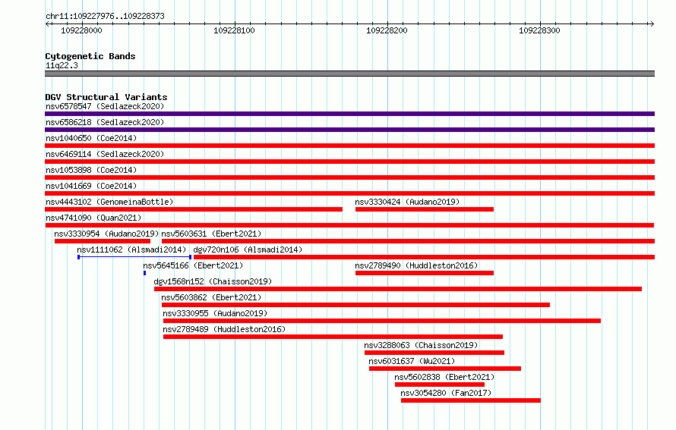Open nsv5603631 (Ebert2021) label
The width and height of the screenshot is (676, 430).
coord(211,234)
